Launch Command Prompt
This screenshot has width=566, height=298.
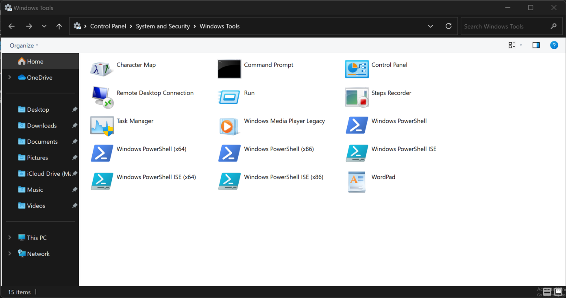(x=268, y=65)
